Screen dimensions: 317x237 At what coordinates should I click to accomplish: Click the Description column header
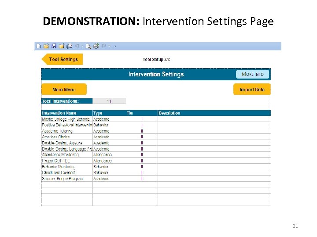(x=214, y=113)
